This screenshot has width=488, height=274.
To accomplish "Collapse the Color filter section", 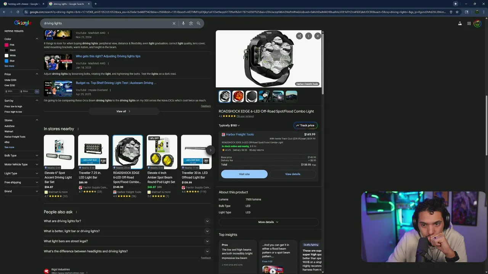I will [37, 39].
